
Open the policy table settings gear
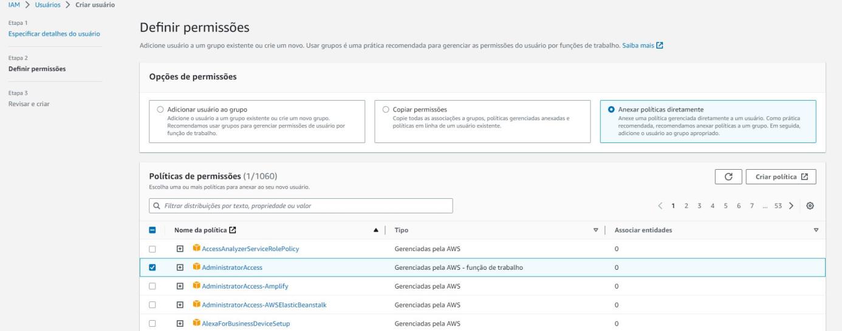click(x=810, y=206)
